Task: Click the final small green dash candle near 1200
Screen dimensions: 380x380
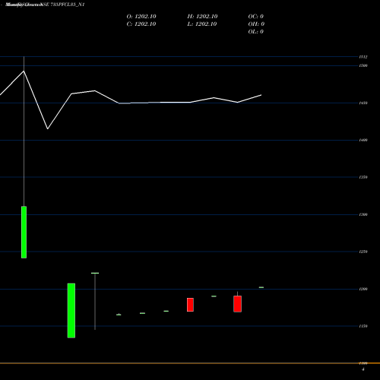Action: 261,287
